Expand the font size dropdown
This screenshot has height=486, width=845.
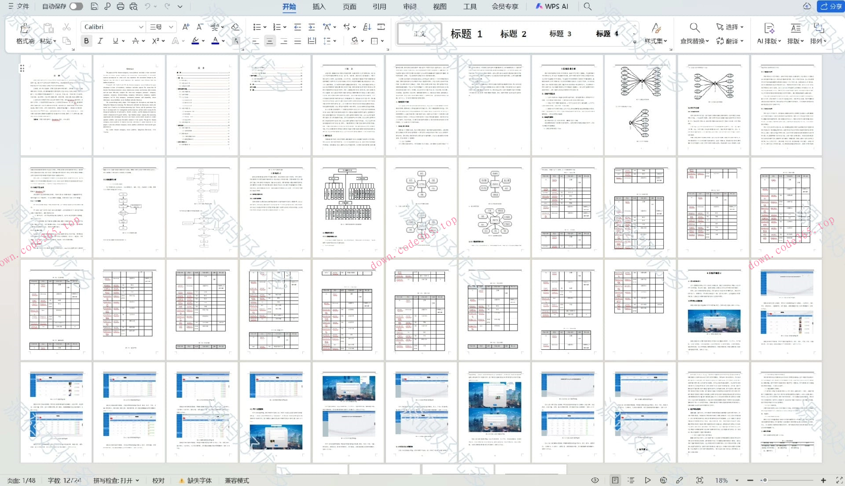click(x=171, y=27)
